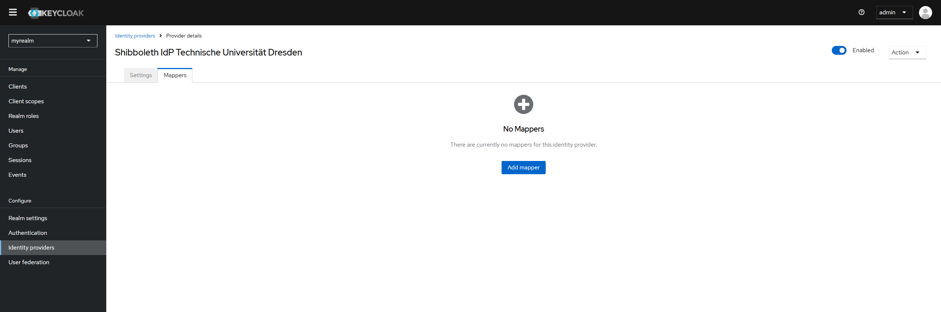Follow the Identity providers breadcrumb link
Screen dimensions: 941x312
[135, 36]
